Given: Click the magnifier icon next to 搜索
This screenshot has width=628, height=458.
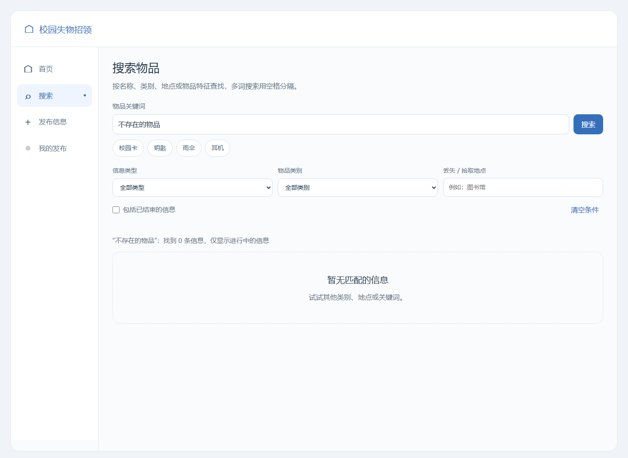Looking at the screenshot, I should tap(28, 96).
